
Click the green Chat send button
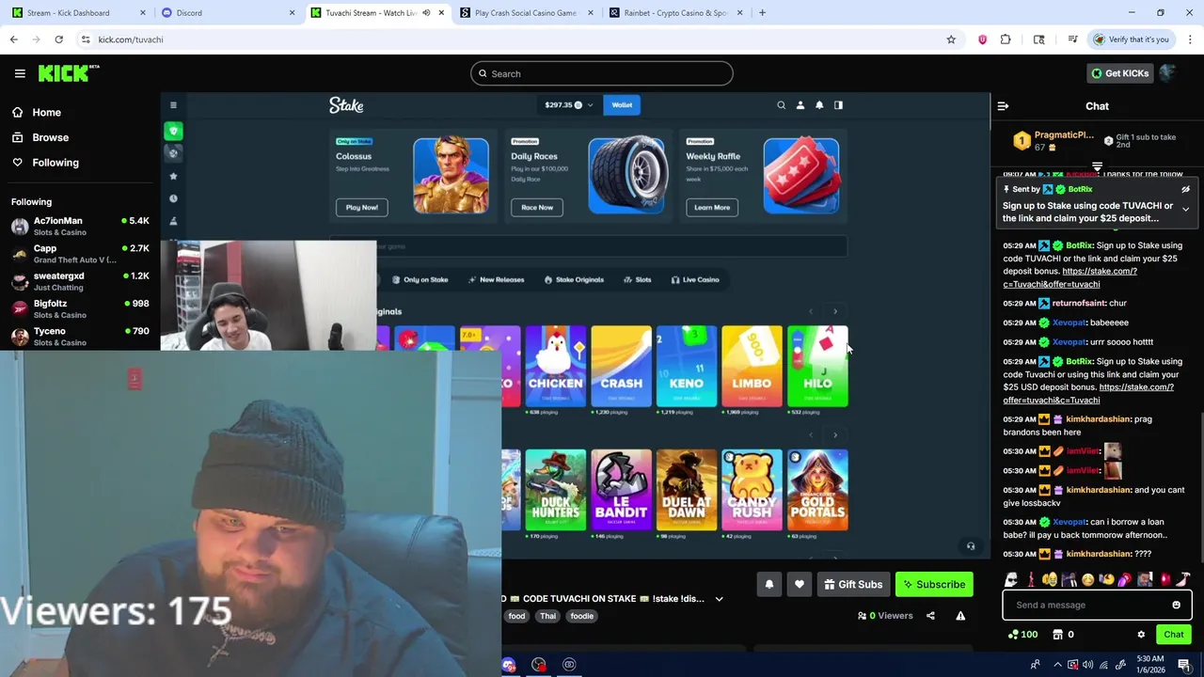(1174, 635)
